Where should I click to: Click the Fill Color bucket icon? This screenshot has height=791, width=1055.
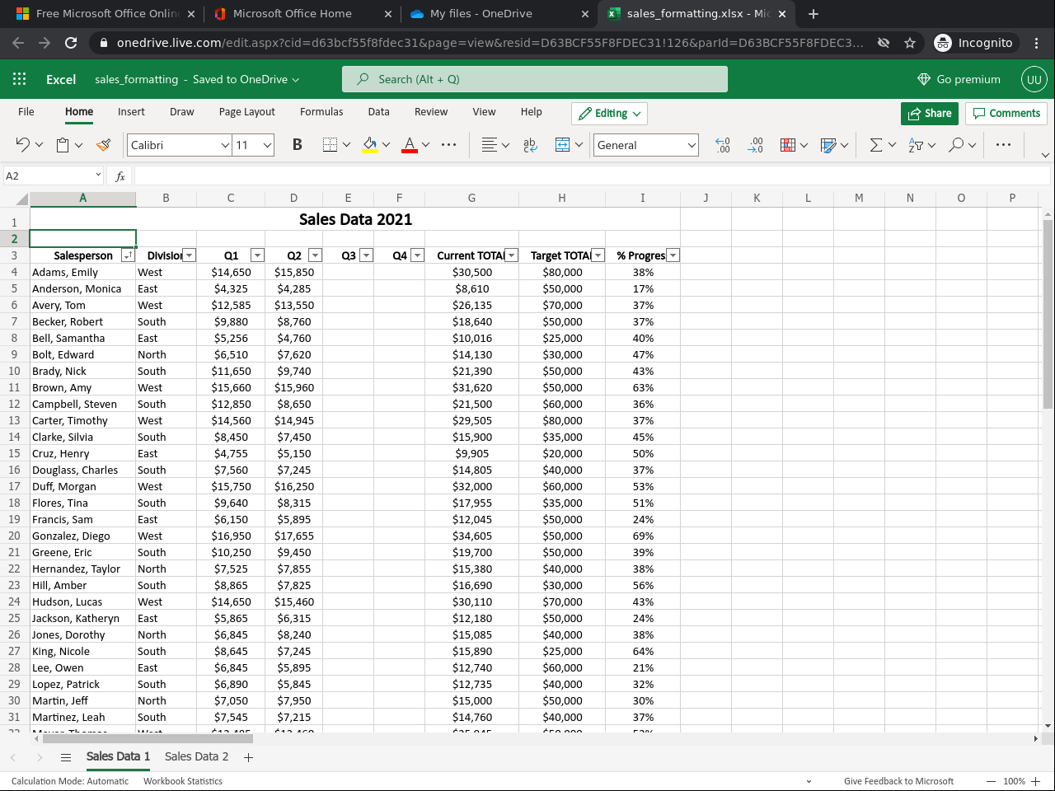(x=368, y=144)
